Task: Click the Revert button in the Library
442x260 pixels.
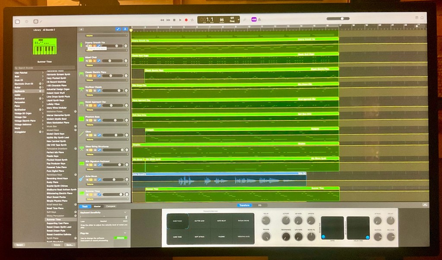Action: 19,244
